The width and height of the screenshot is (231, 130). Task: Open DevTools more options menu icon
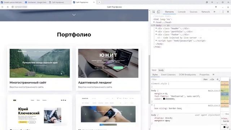pyautogui.click(x=223, y=12)
